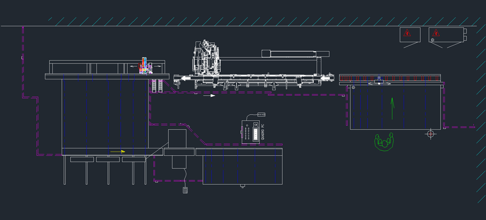Click the foot pedal control at bottom

[x=186, y=190]
